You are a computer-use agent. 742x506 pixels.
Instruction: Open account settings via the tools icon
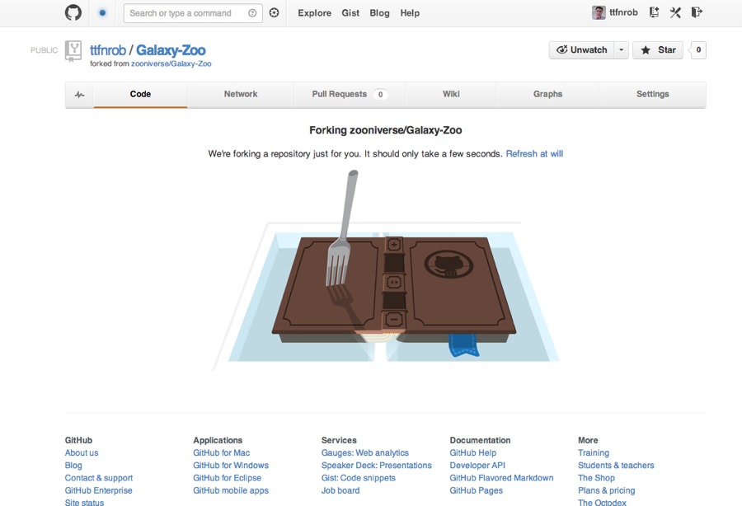pos(675,12)
